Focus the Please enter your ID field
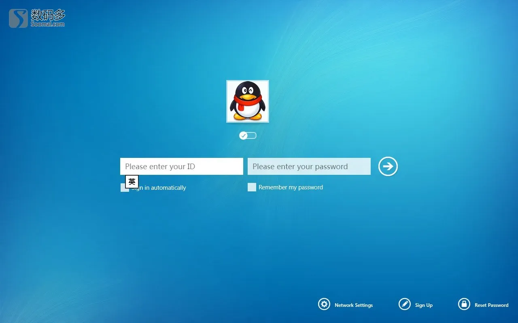 182,166
